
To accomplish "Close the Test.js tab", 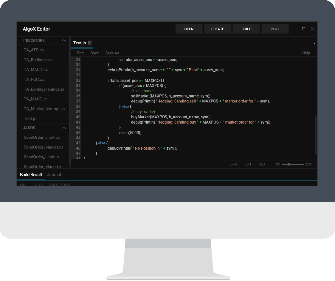I will tap(90, 43).
